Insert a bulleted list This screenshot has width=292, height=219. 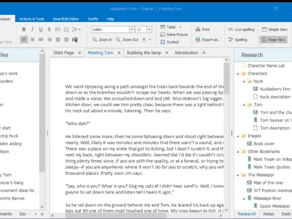point(57,30)
